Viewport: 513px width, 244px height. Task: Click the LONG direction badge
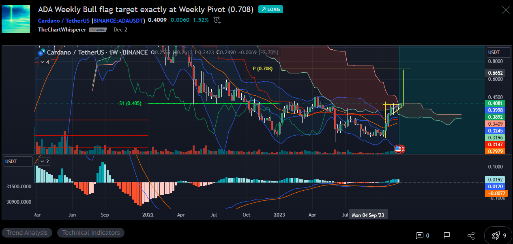pyautogui.click(x=270, y=9)
